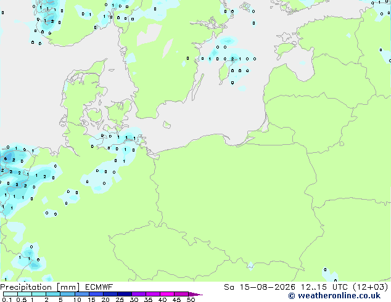Click the '35' legend value label

tap(148, 300)
